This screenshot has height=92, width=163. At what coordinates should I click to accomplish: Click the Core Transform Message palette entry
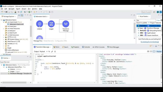point(149,28)
